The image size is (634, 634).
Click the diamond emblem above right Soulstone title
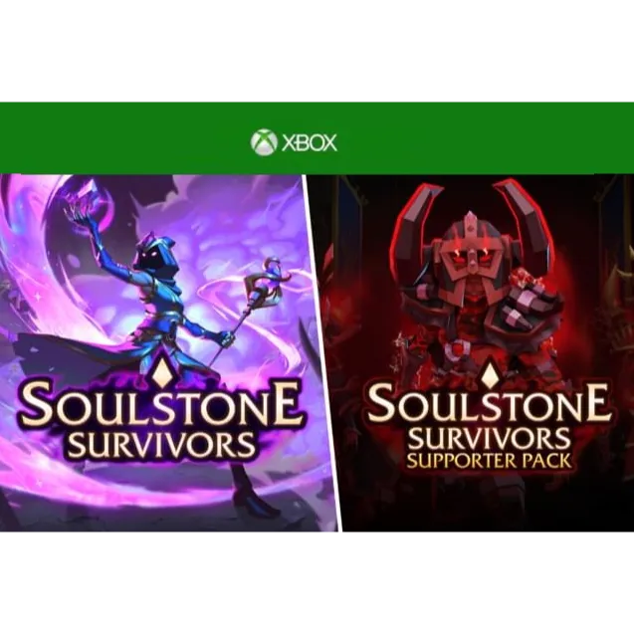tap(489, 371)
